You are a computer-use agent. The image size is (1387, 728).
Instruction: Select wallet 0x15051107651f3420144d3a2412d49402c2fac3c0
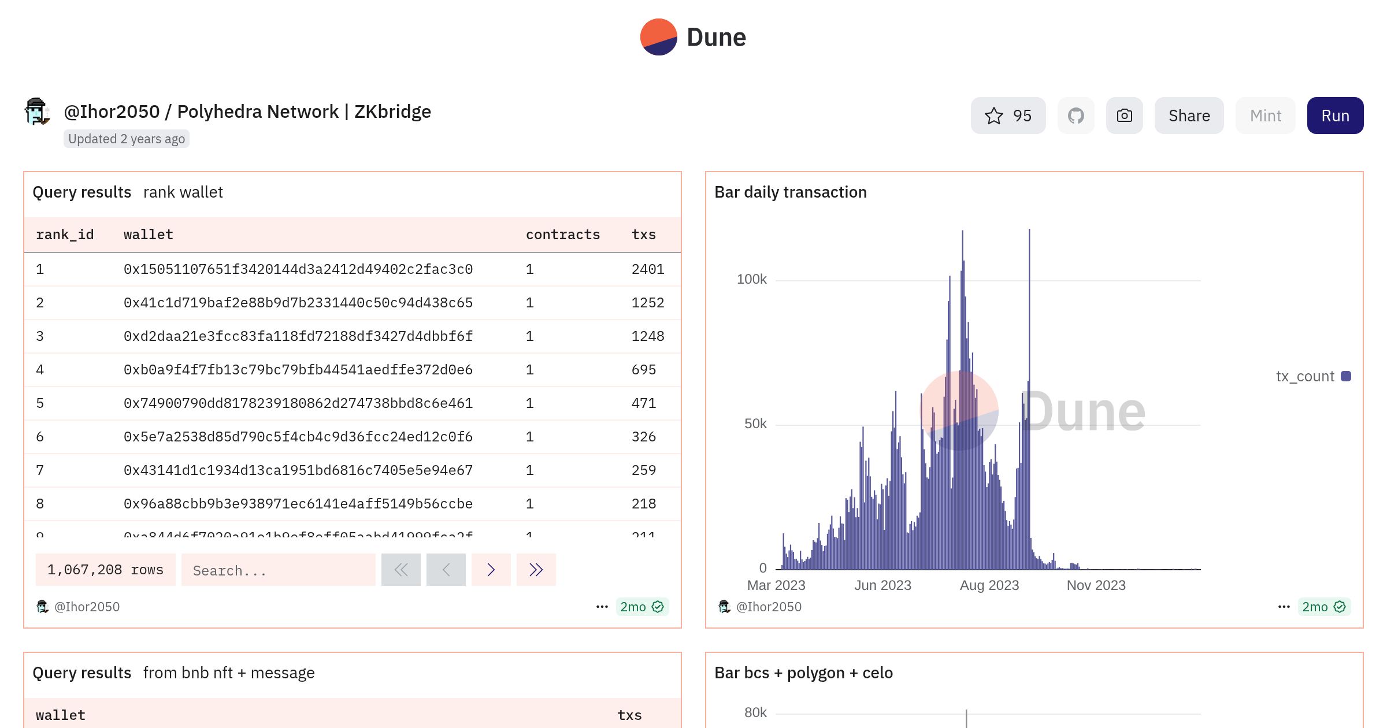[298, 269]
